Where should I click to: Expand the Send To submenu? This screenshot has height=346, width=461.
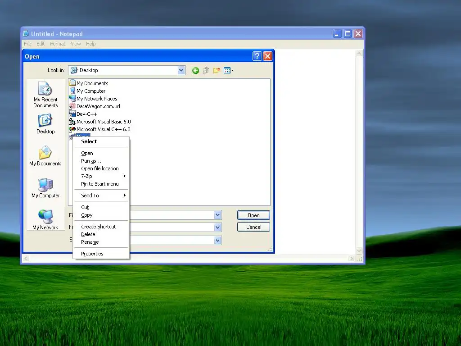click(101, 196)
